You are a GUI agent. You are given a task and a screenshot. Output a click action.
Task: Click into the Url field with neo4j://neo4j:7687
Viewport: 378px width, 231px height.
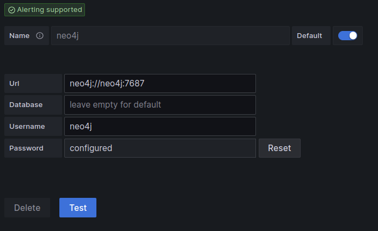coord(160,84)
